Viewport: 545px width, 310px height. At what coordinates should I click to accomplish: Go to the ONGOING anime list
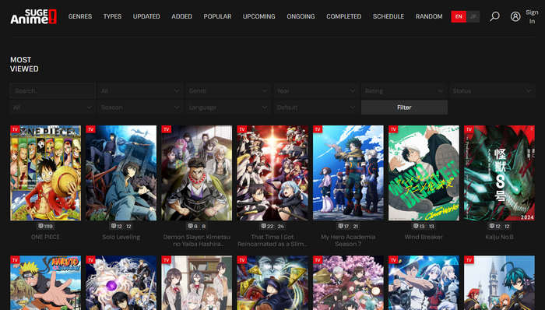point(301,16)
